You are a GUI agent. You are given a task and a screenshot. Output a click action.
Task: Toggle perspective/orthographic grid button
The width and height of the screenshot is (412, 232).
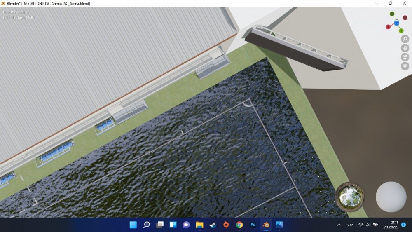coord(405,66)
